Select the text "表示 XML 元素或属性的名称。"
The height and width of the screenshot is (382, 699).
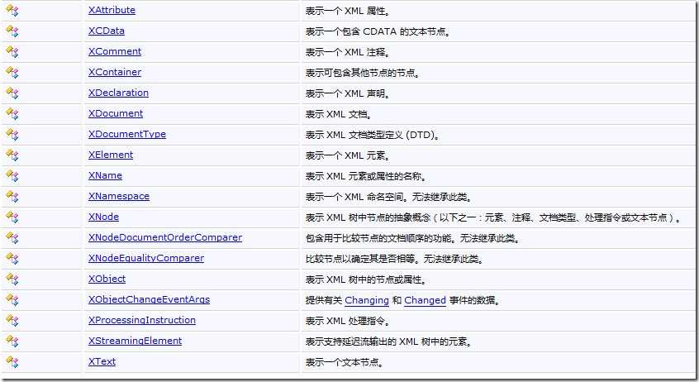366,176
